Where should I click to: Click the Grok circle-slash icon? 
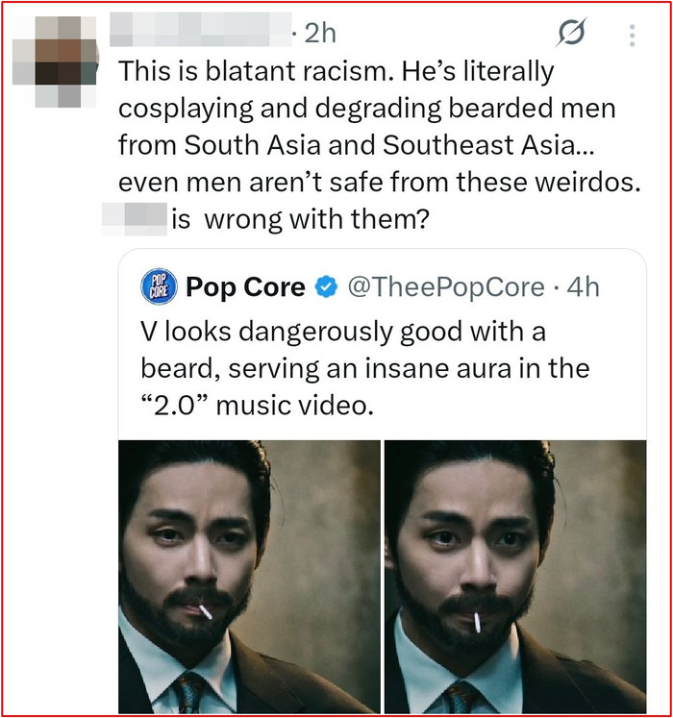click(x=571, y=35)
